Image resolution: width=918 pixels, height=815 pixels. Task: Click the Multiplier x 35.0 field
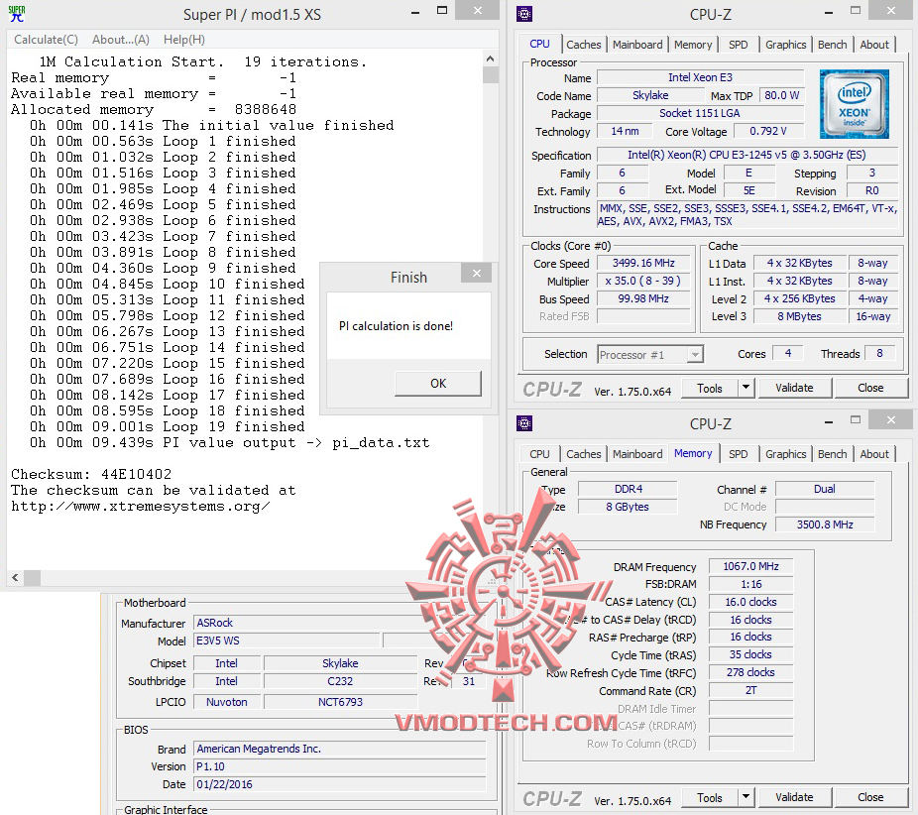tap(643, 281)
